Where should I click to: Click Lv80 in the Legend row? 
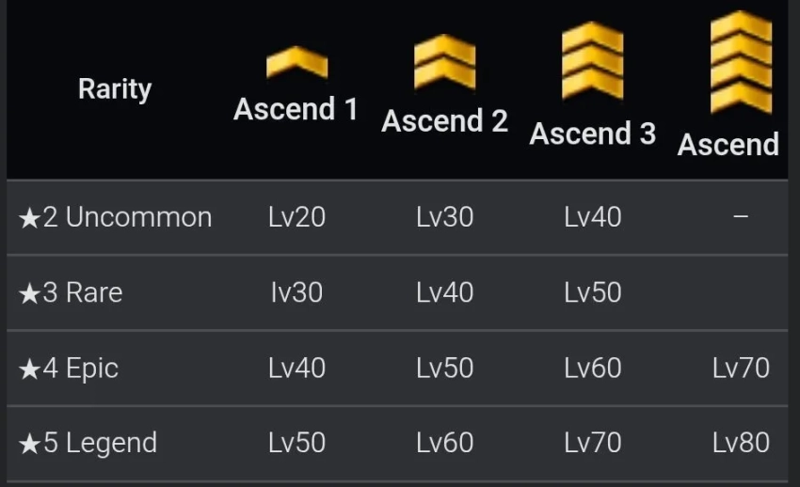point(741,443)
